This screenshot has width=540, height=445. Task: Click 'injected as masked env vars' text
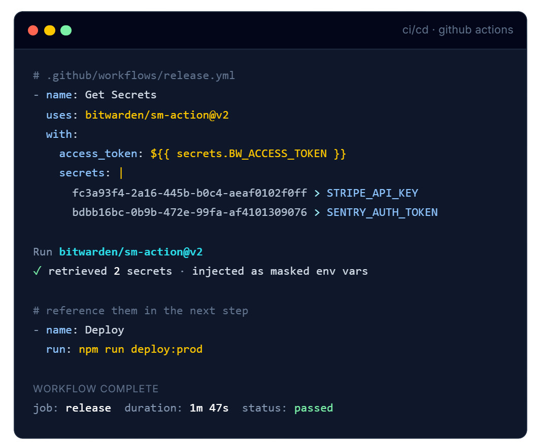point(280,271)
